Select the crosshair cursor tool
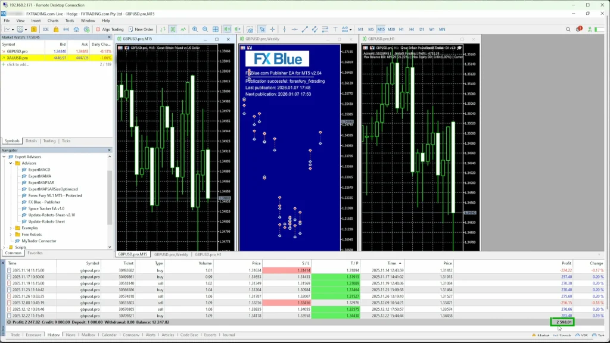 (272, 29)
